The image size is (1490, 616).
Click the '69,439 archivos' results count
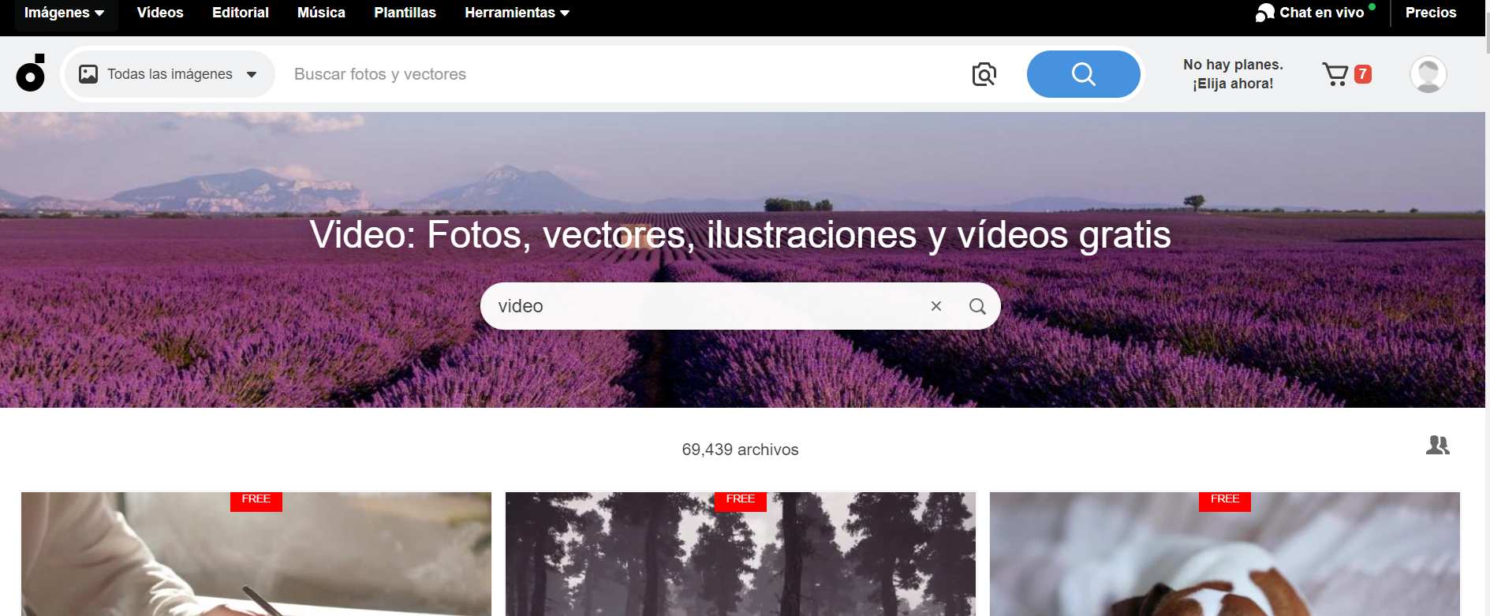(x=740, y=450)
